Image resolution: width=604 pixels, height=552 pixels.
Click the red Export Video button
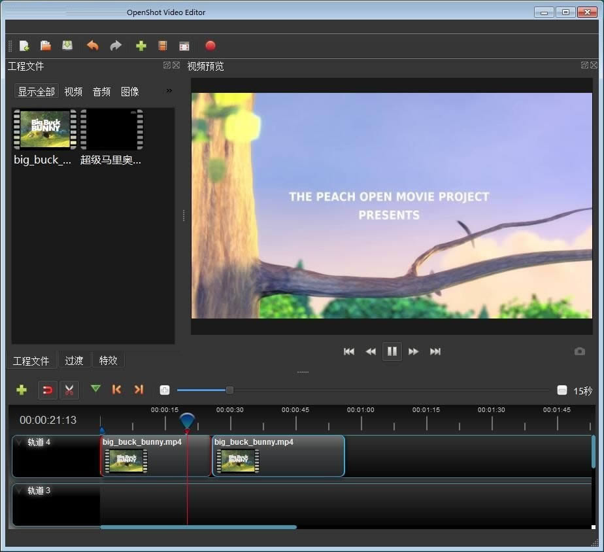(x=210, y=46)
